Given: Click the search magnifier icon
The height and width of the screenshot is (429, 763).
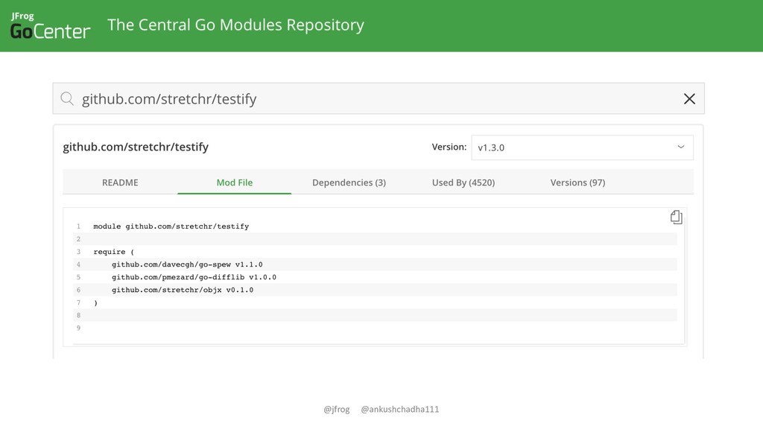Looking at the screenshot, I should point(67,99).
